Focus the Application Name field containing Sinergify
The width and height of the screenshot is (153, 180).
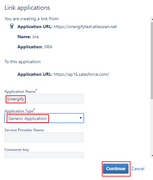click(44, 99)
